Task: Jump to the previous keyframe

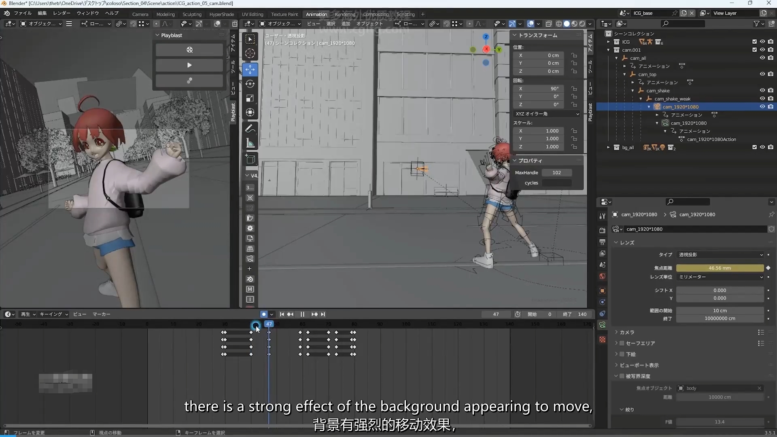Action: 290,314
